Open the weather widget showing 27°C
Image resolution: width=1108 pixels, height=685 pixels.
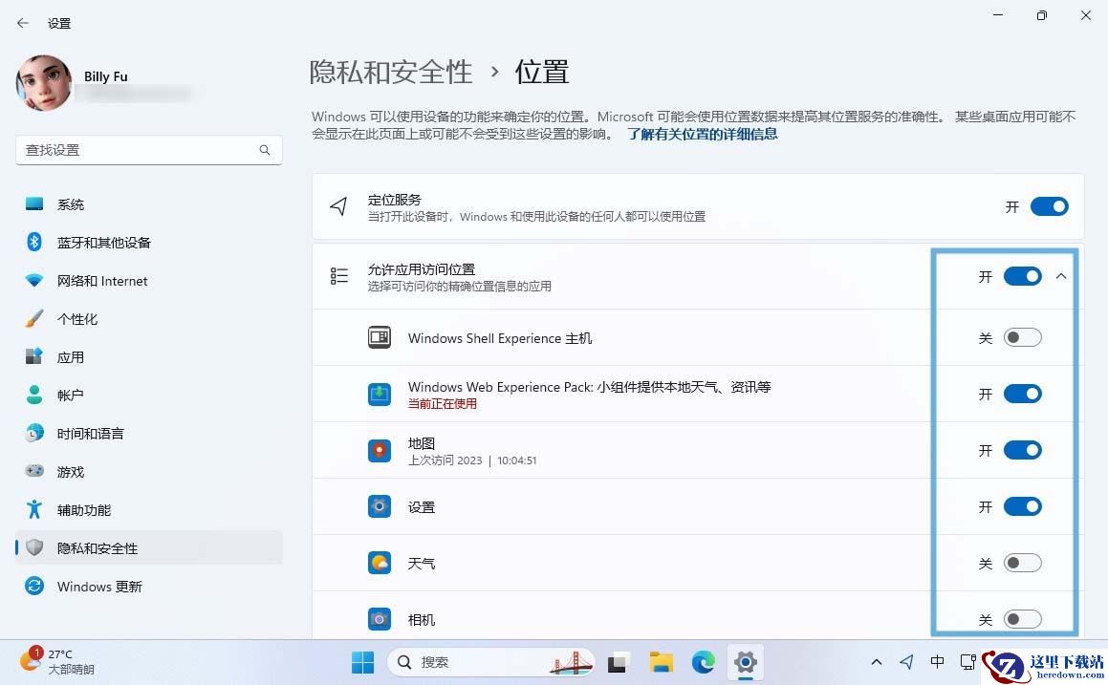pyautogui.click(x=56, y=662)
